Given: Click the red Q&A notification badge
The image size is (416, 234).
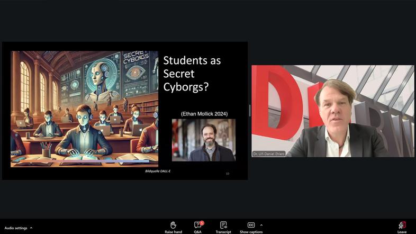Looking at the screenshot, I should coord(202,223).
